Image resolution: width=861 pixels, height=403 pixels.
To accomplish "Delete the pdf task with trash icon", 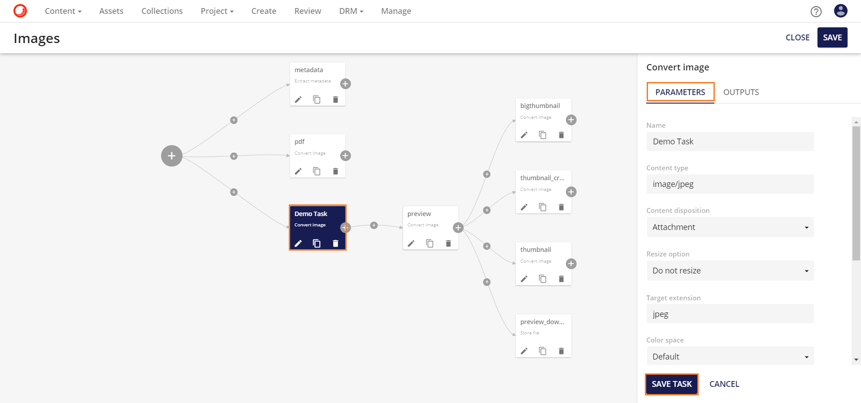I will [x=335, y=171].
